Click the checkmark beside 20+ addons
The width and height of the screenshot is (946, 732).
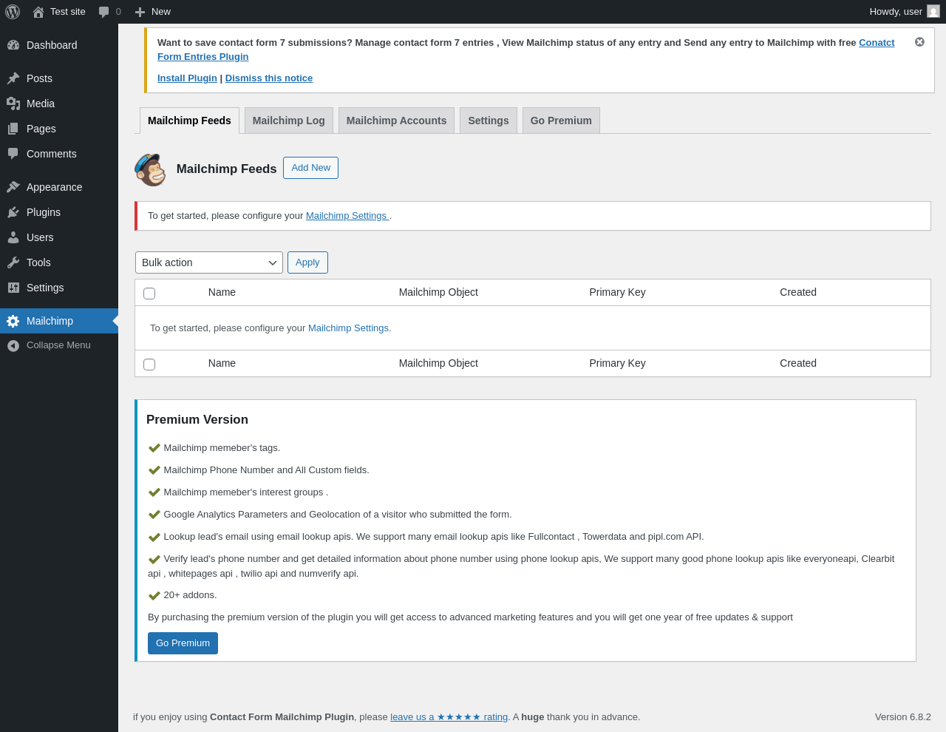pos(154,596)
